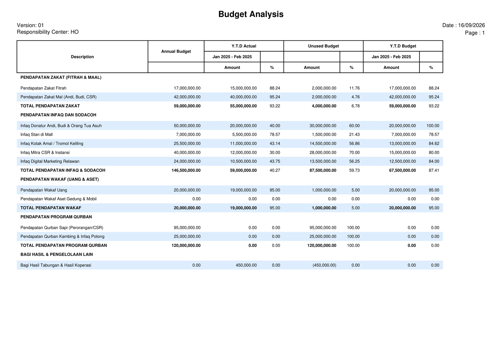Click the 450,000.00 actual amount
This screenshot has height=355, width=502.
(246, 265)
